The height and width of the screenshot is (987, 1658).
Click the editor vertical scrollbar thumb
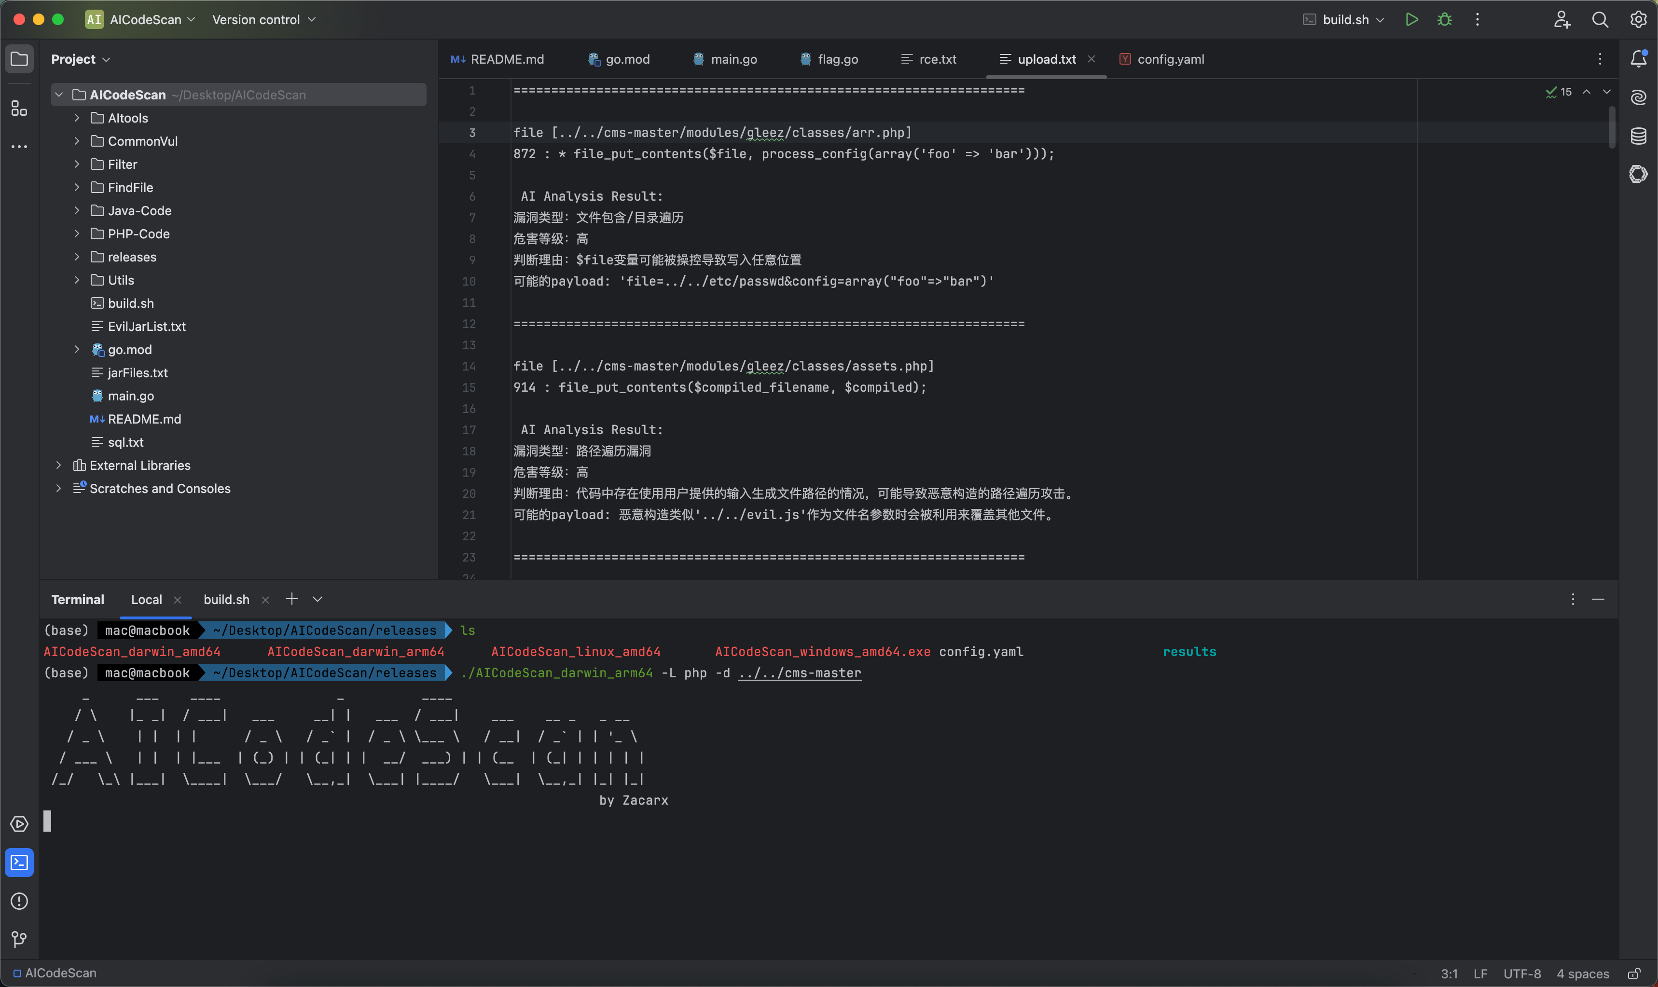point(1612,127)
